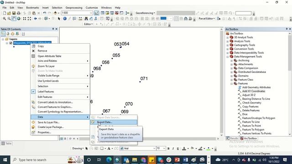The image size is (292, 164).
Task: Click the blue color swatch in toolbar
Action: (163, 18)
